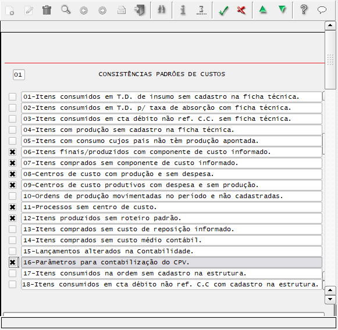
Task: Click the information icon
Action: tap(183, 10)
